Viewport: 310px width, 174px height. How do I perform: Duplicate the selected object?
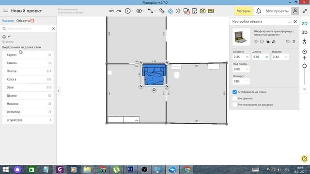pos(268,42)
